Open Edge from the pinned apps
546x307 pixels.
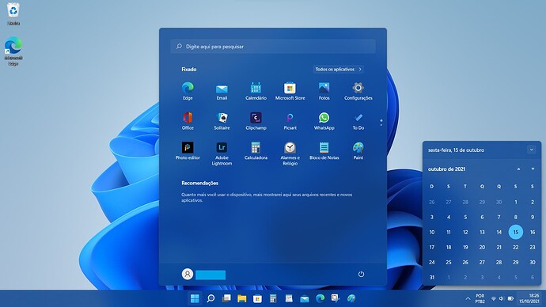188,91
